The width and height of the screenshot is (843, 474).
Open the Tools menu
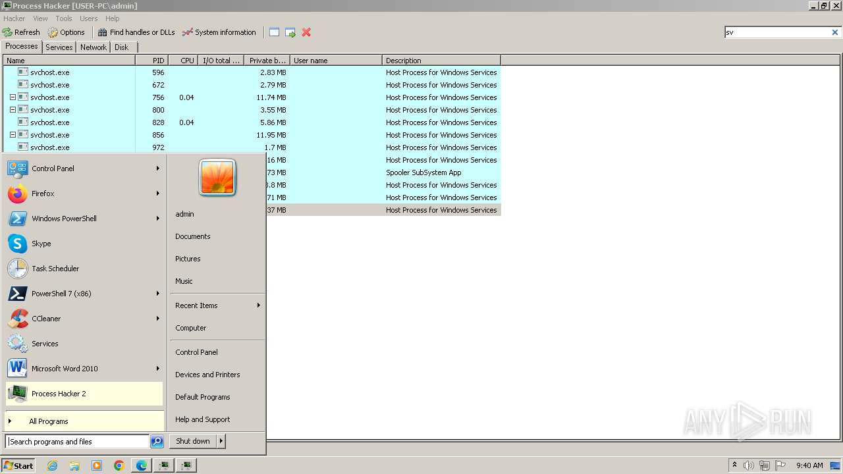pos(64,18)
